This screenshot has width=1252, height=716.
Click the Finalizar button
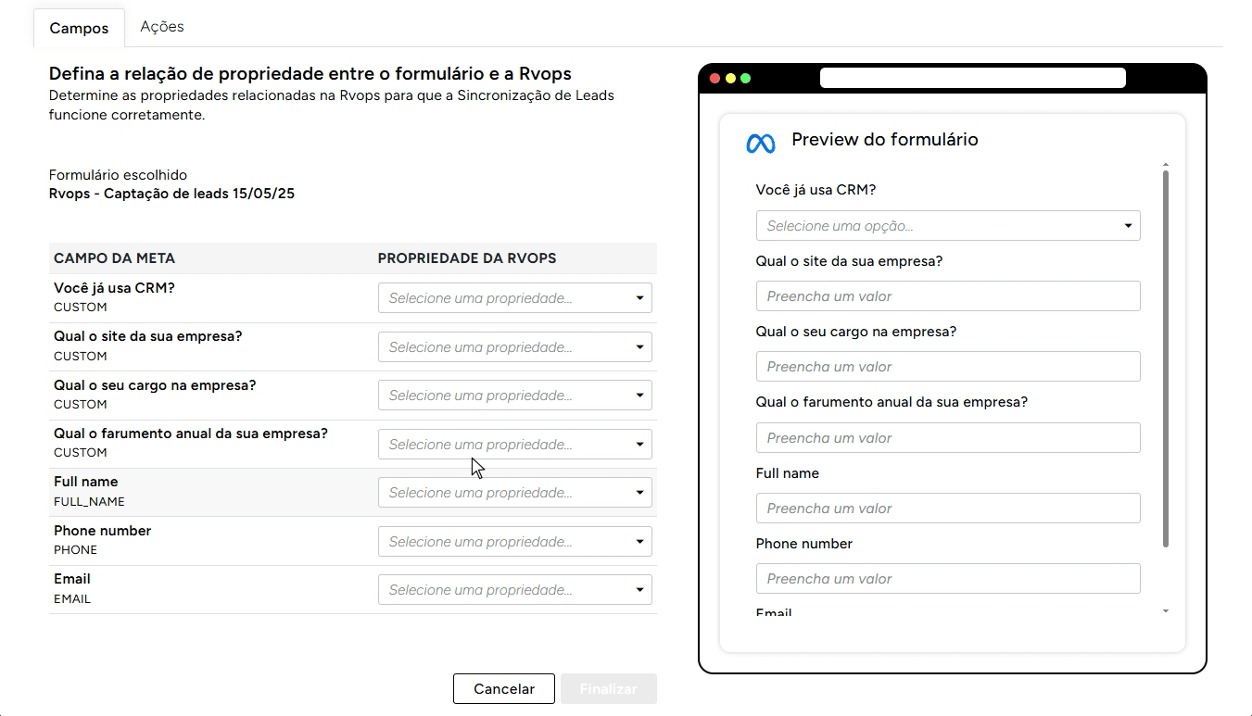tap(608, 689)
